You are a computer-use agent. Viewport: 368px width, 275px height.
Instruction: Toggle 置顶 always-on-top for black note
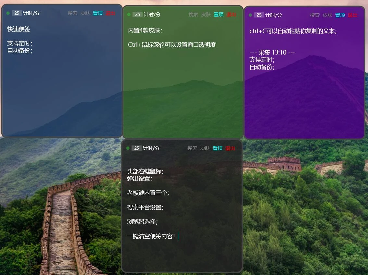pyautogui.click(x=218, y=148)
